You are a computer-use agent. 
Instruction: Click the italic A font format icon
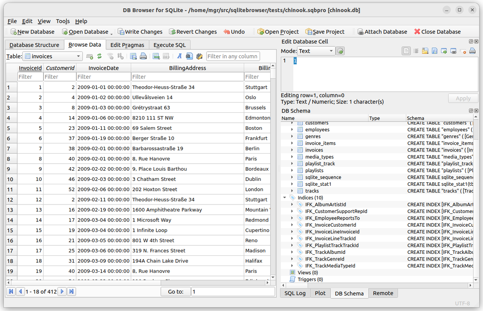(179, 56)
